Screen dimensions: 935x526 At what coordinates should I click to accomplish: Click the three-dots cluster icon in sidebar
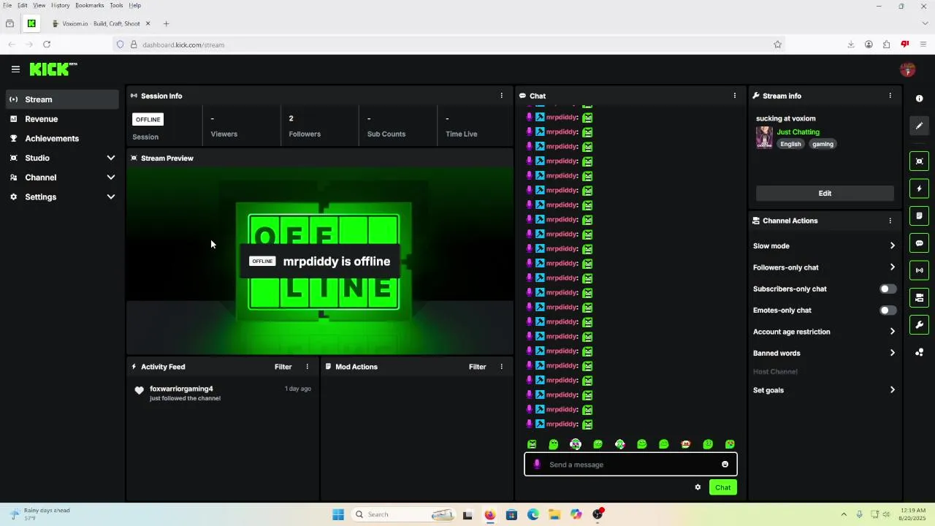(920, 352)
